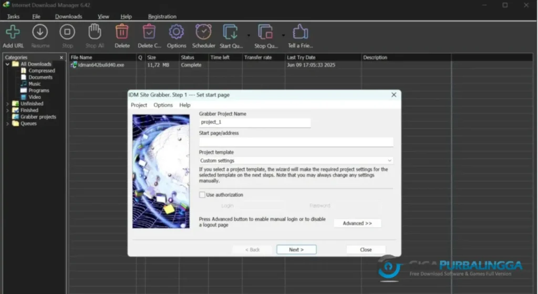Click the Tell a Friend icon
The width and height of the screenshot is (538, 294).
[x=300, y=32]
